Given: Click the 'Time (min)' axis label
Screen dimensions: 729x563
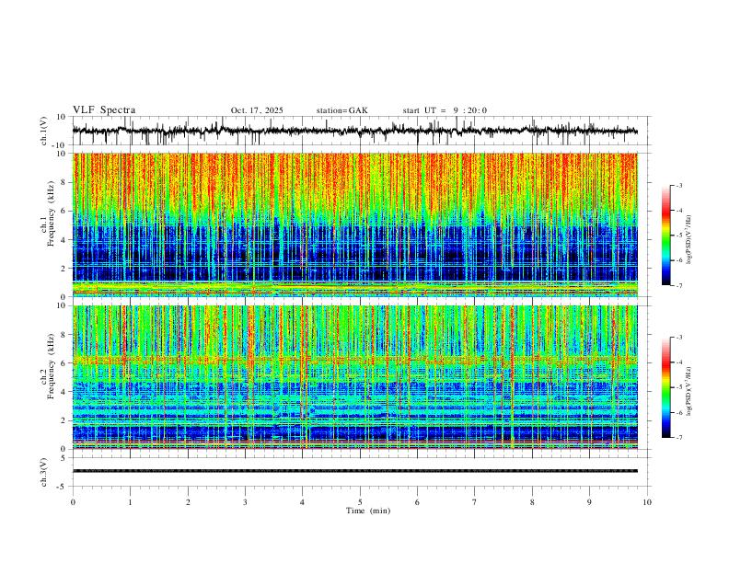Looking at the screenshot, I should click(368, 511).
